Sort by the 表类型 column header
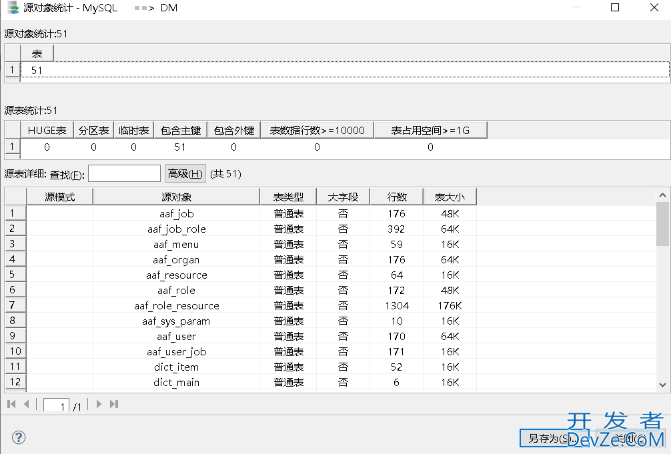Screen dimensions: 671x454 [288, 197]
